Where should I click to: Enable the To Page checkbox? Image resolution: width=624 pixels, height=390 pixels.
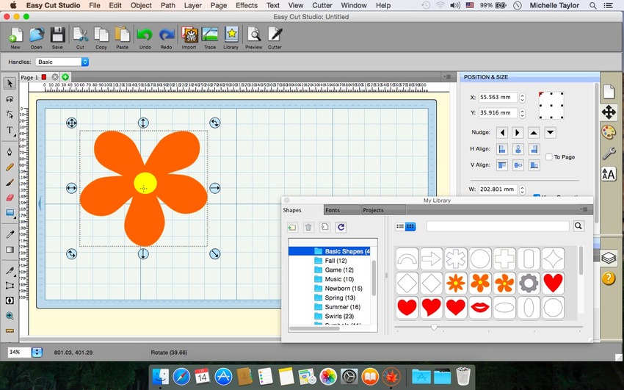549,156
